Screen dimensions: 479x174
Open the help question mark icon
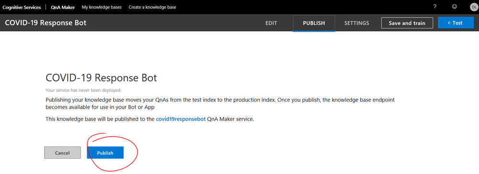[435, 7]
